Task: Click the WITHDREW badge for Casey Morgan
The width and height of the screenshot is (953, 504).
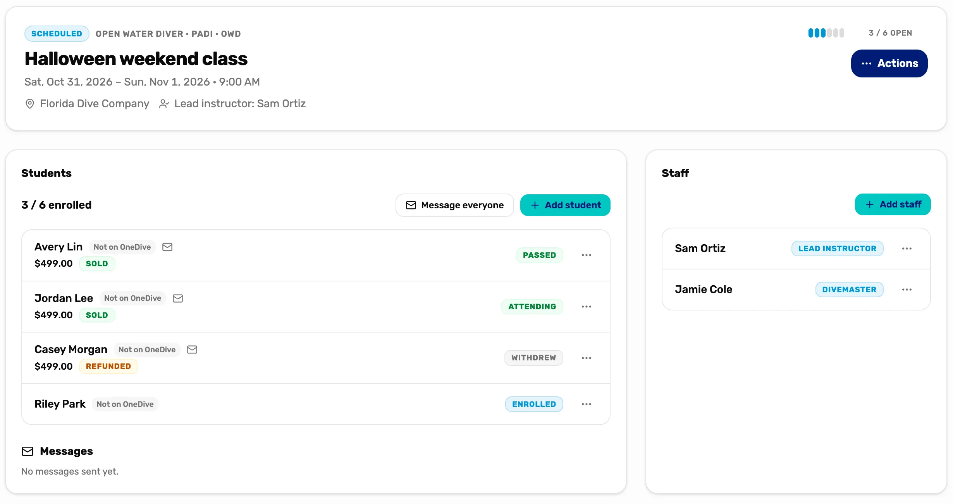Action: (x=534, y=358)
